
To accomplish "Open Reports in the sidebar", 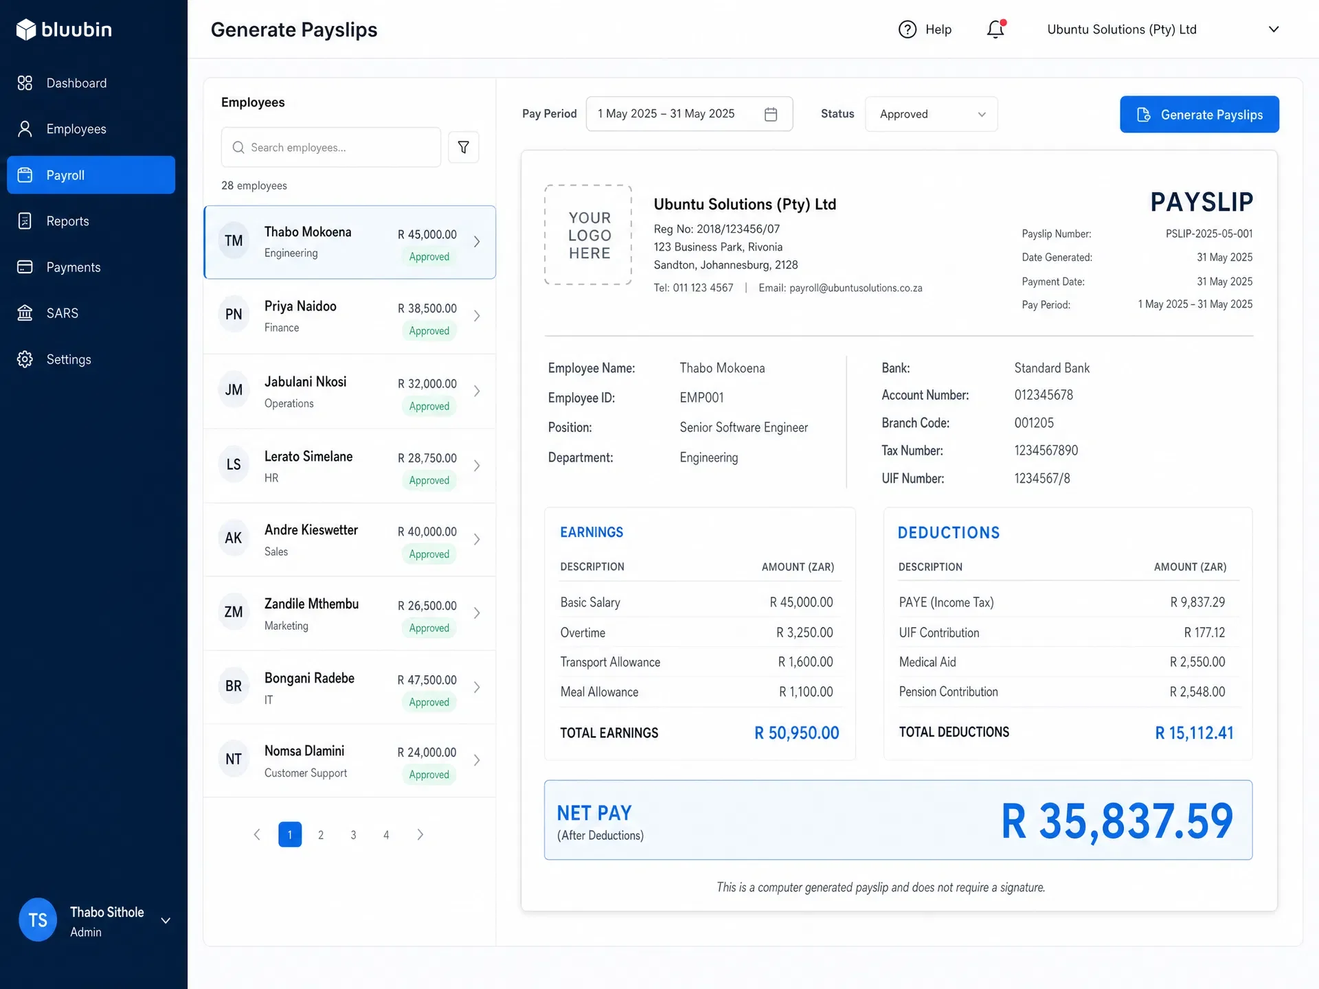I will pyautogui.click(x=91, y=221).
